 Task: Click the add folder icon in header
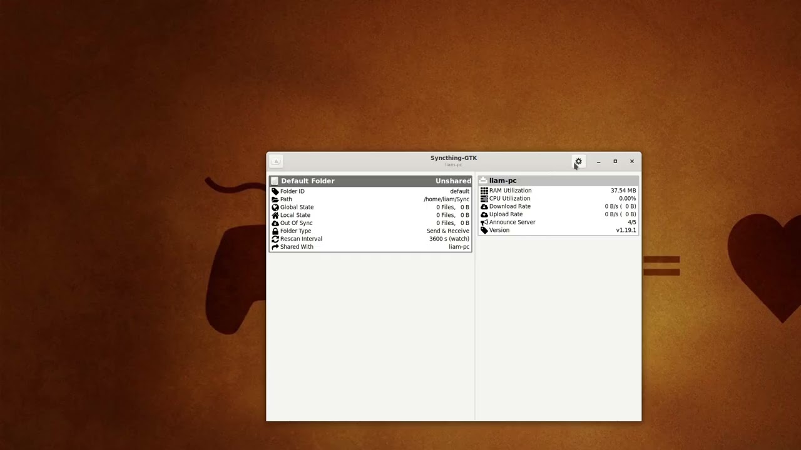coord(276,161)
